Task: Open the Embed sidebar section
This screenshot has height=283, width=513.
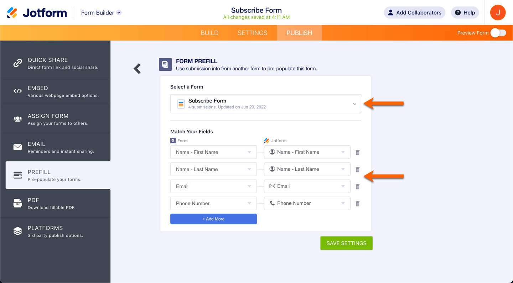Action: tap(56, 91)
